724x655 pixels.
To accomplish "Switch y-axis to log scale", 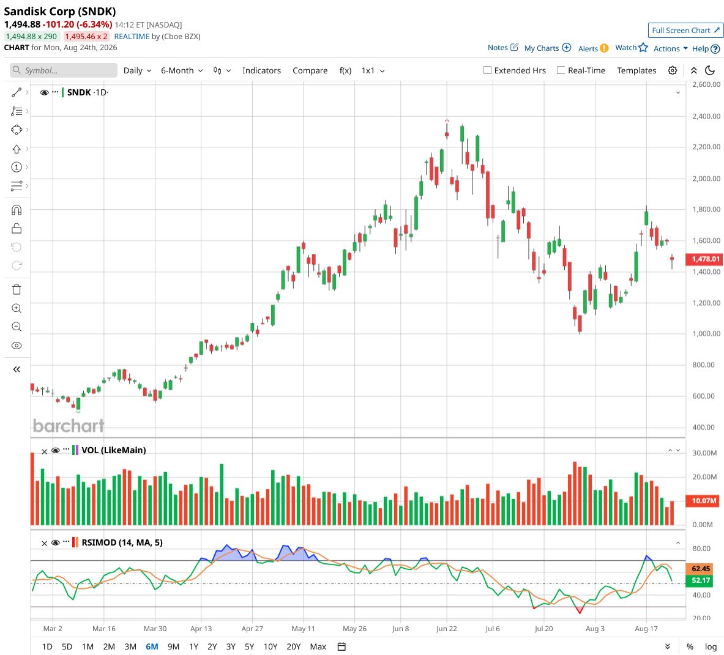I will tap(711, 646).
